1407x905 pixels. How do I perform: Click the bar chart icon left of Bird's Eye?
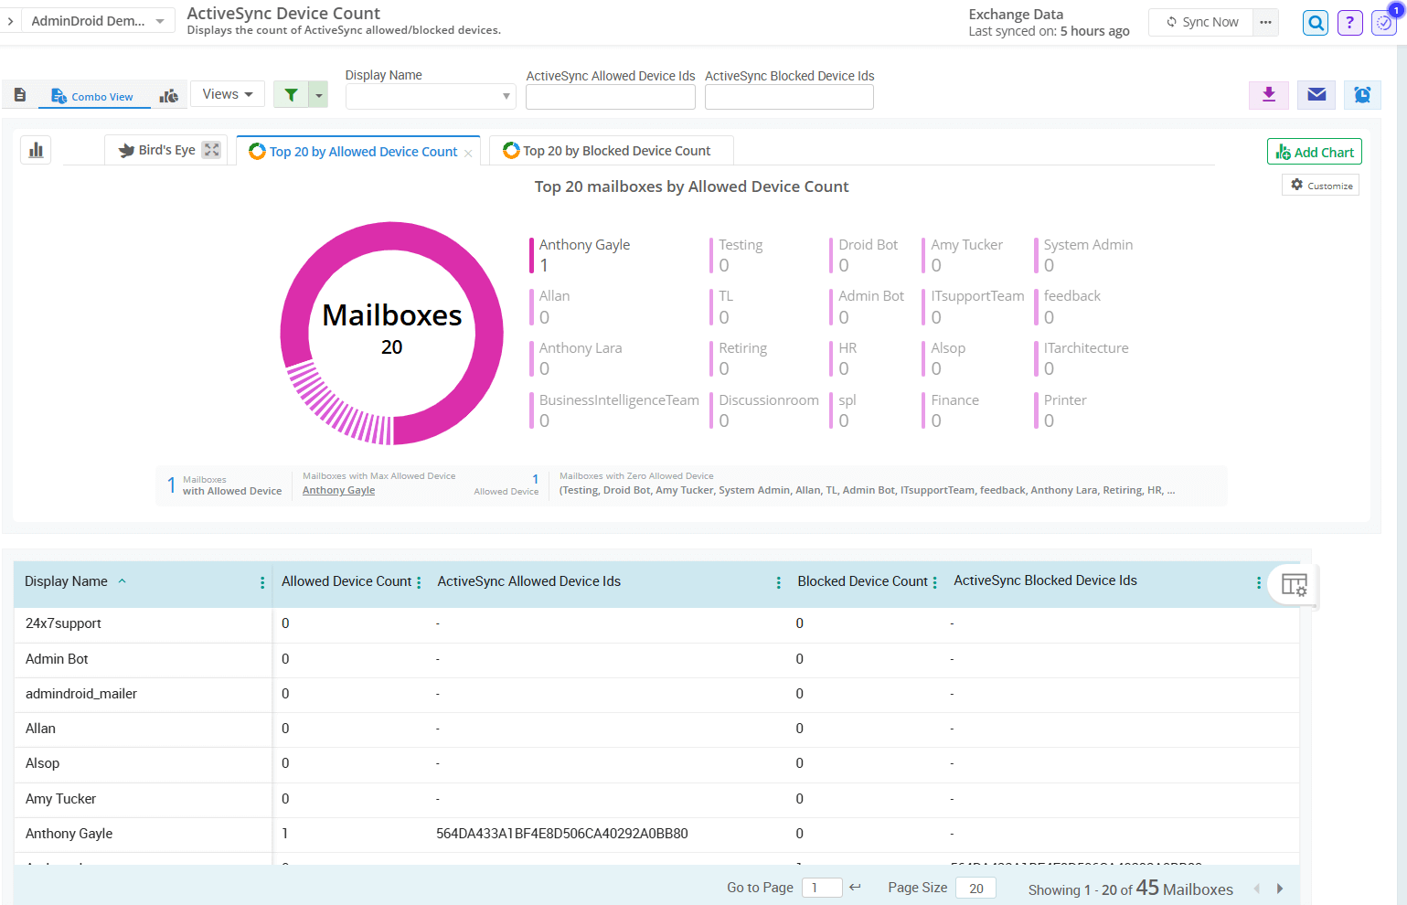[x=36, y=149]
